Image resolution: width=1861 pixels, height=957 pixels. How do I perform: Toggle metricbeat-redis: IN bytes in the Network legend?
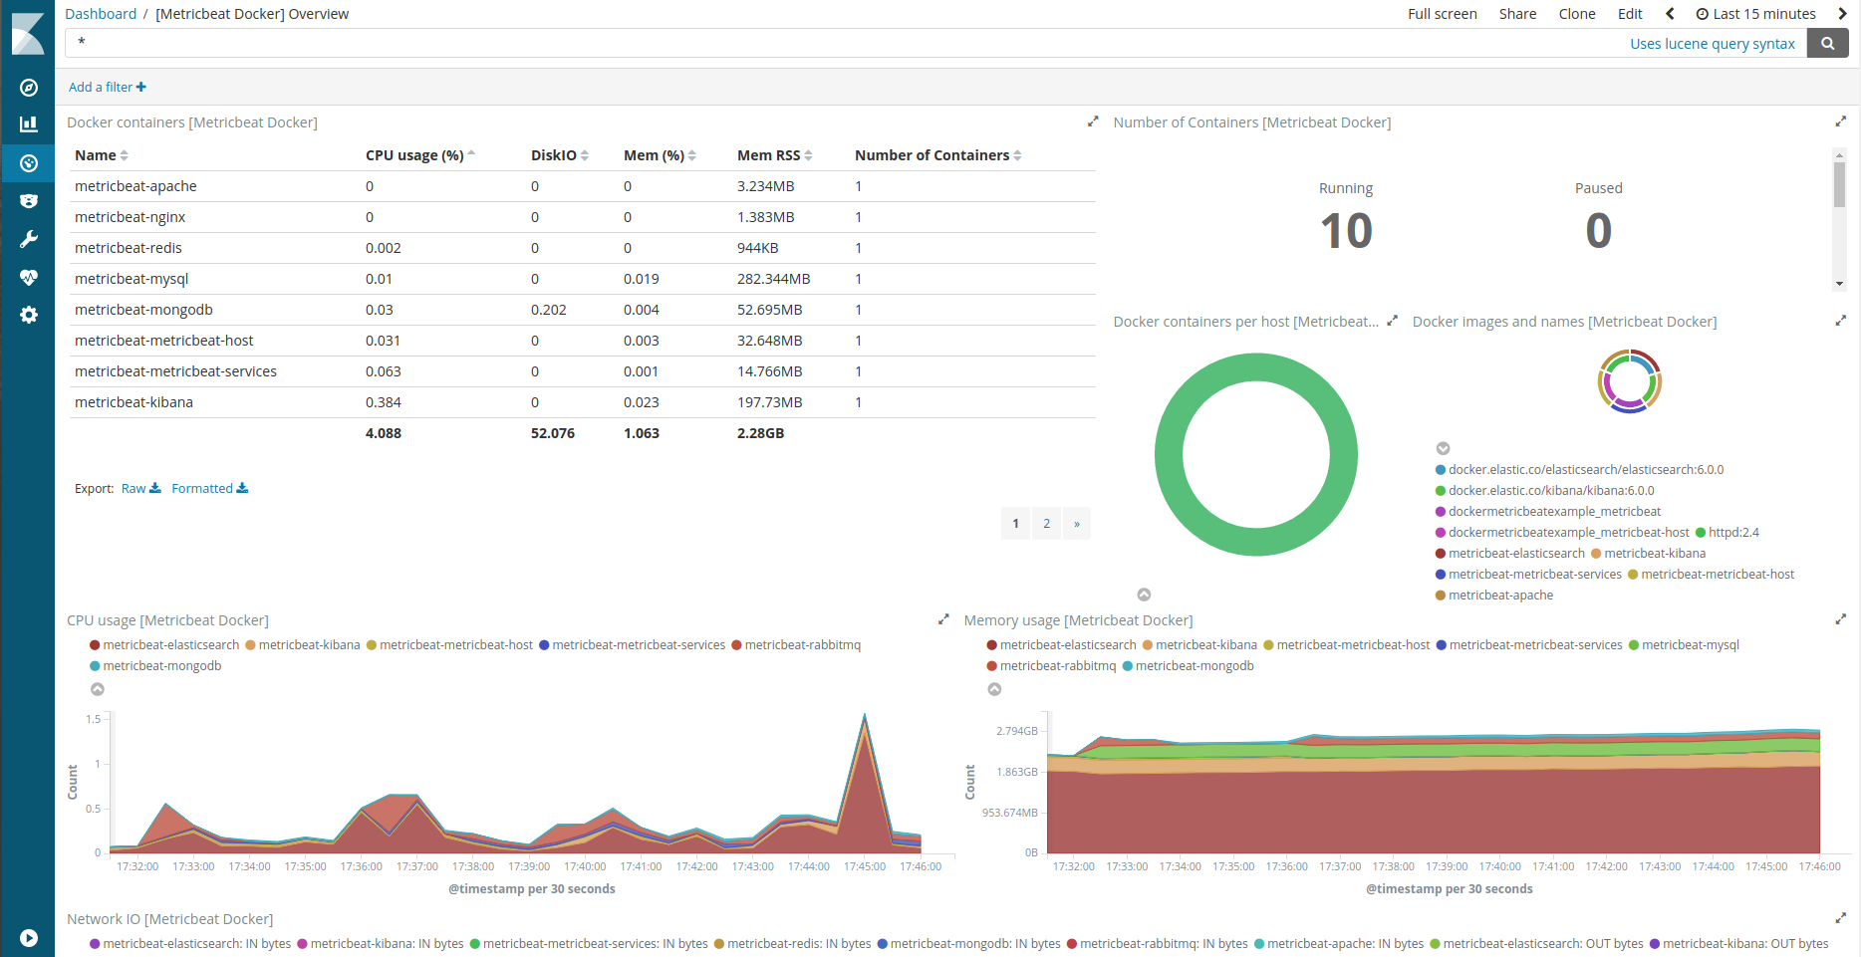(792, 944)
